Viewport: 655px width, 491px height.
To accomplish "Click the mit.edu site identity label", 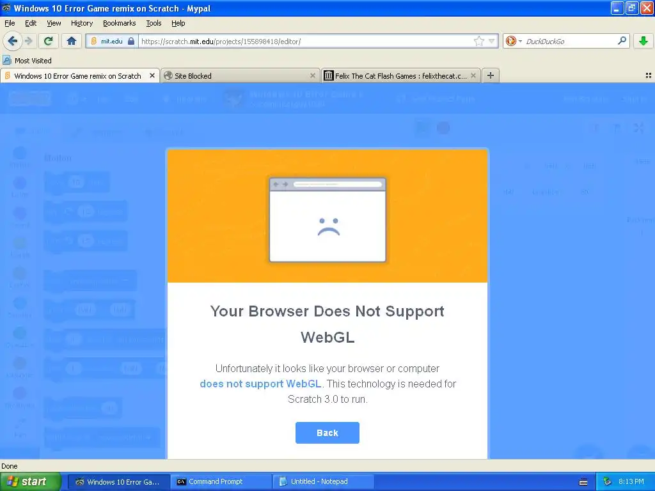I will (111, 41).
